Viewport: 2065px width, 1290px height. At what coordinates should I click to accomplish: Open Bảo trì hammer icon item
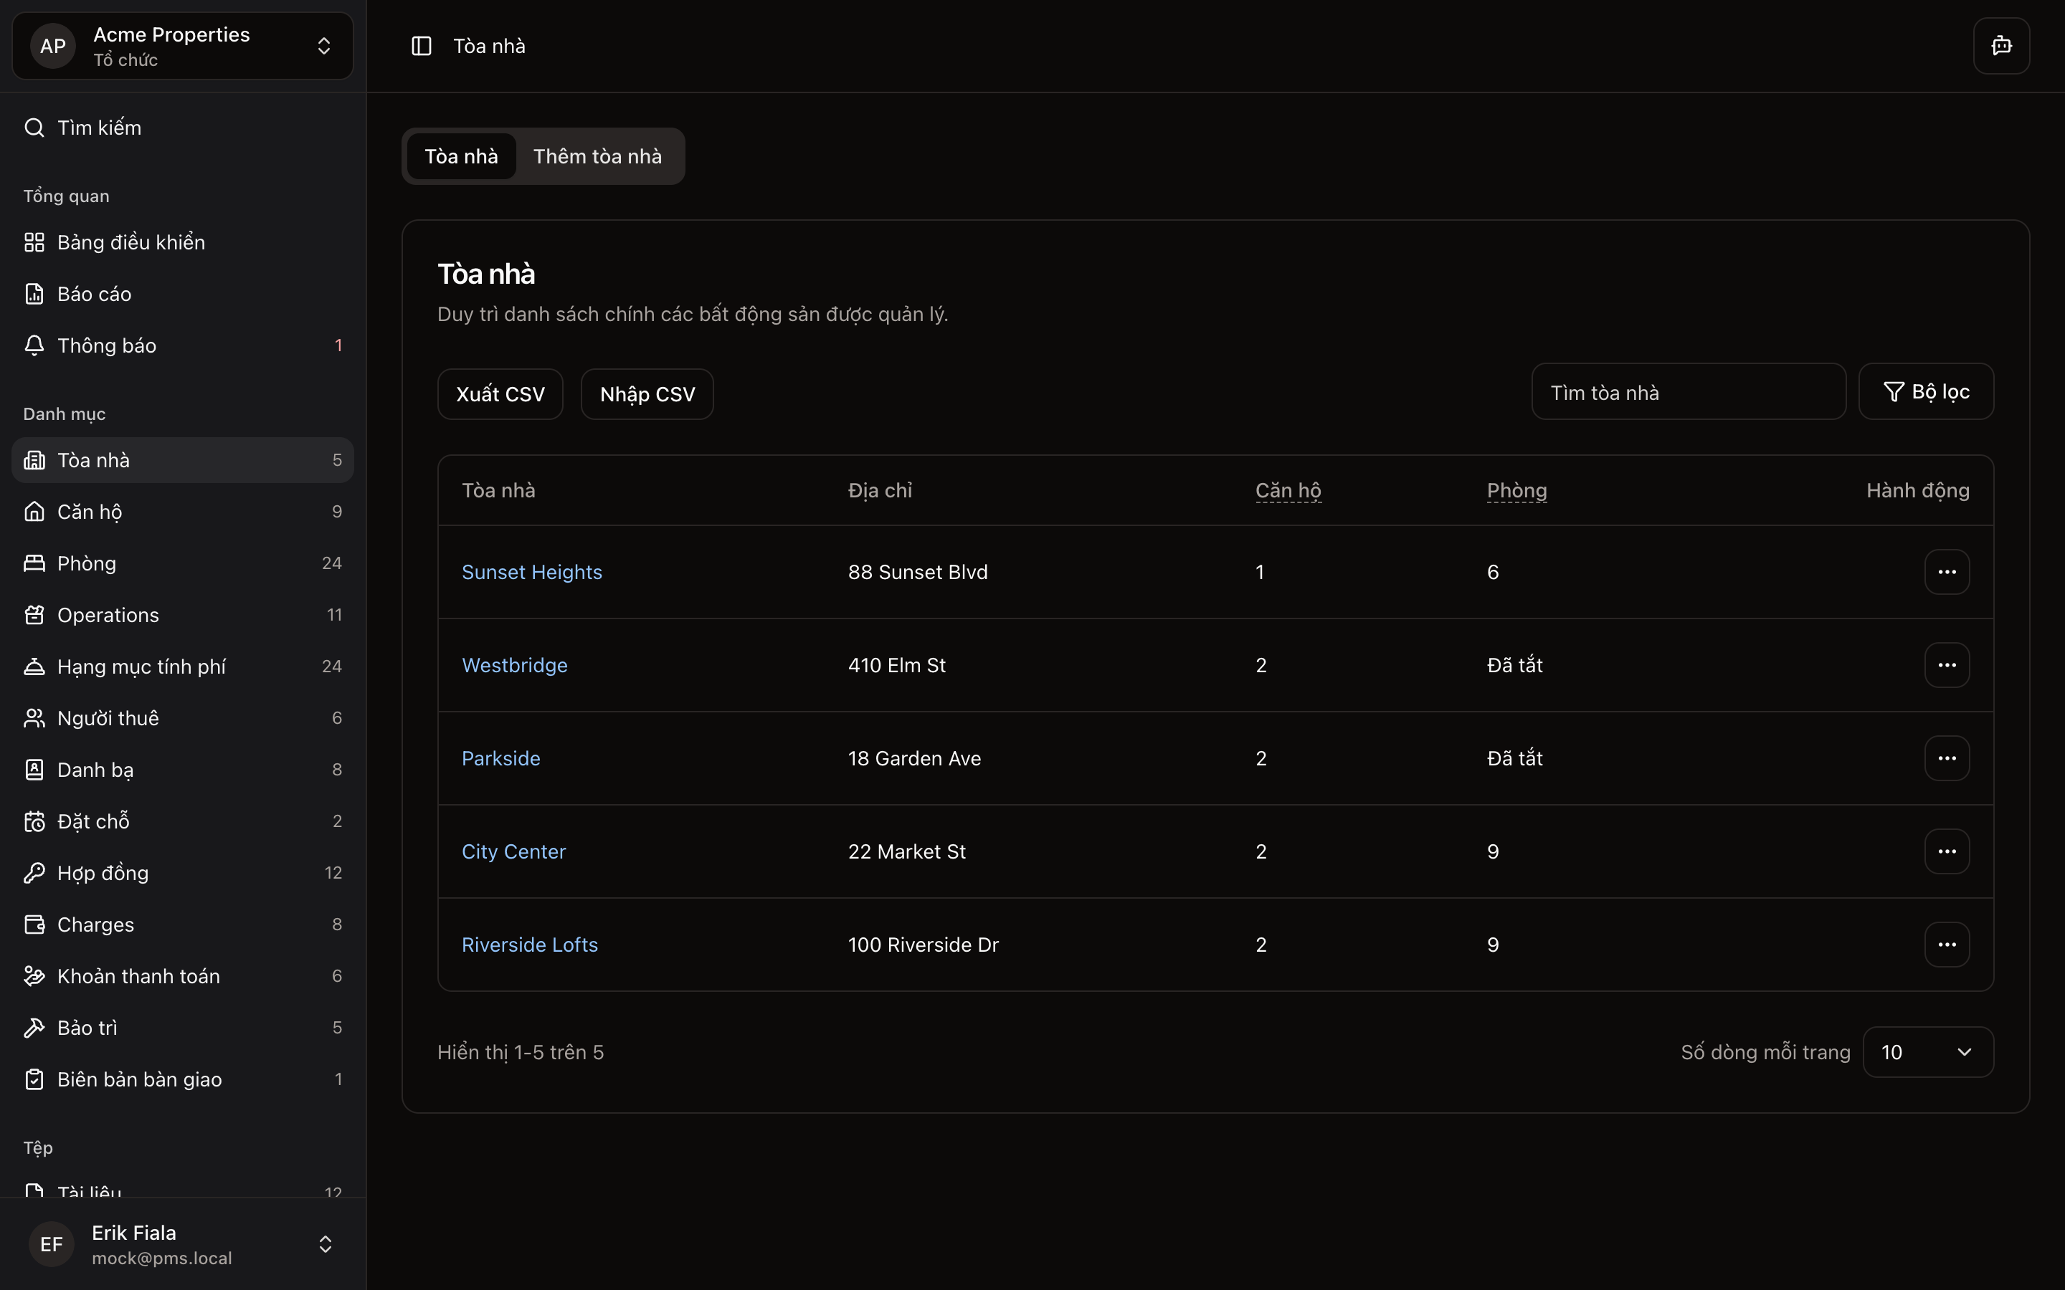[34, 1028]
